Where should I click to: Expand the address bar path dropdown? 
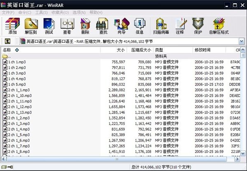tap(242, 42)
